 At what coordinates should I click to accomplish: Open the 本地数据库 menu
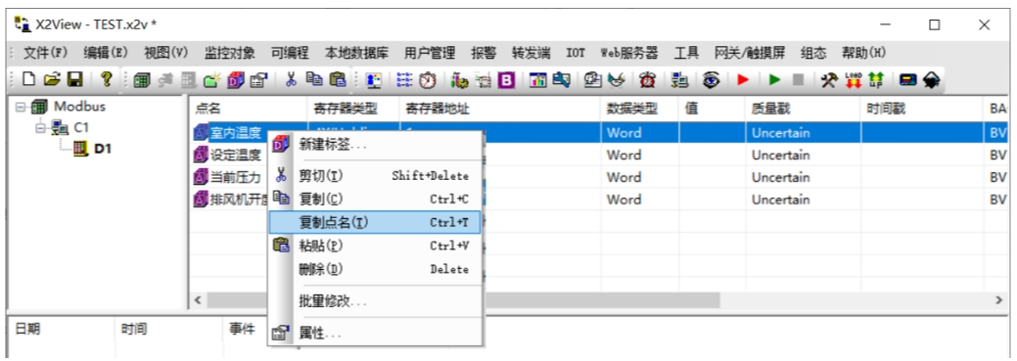[356, 53]
